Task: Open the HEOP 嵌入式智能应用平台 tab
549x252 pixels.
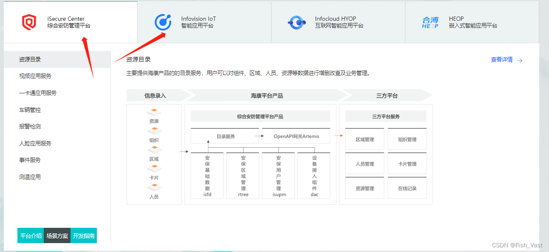Action: click(x=472, y=22)
